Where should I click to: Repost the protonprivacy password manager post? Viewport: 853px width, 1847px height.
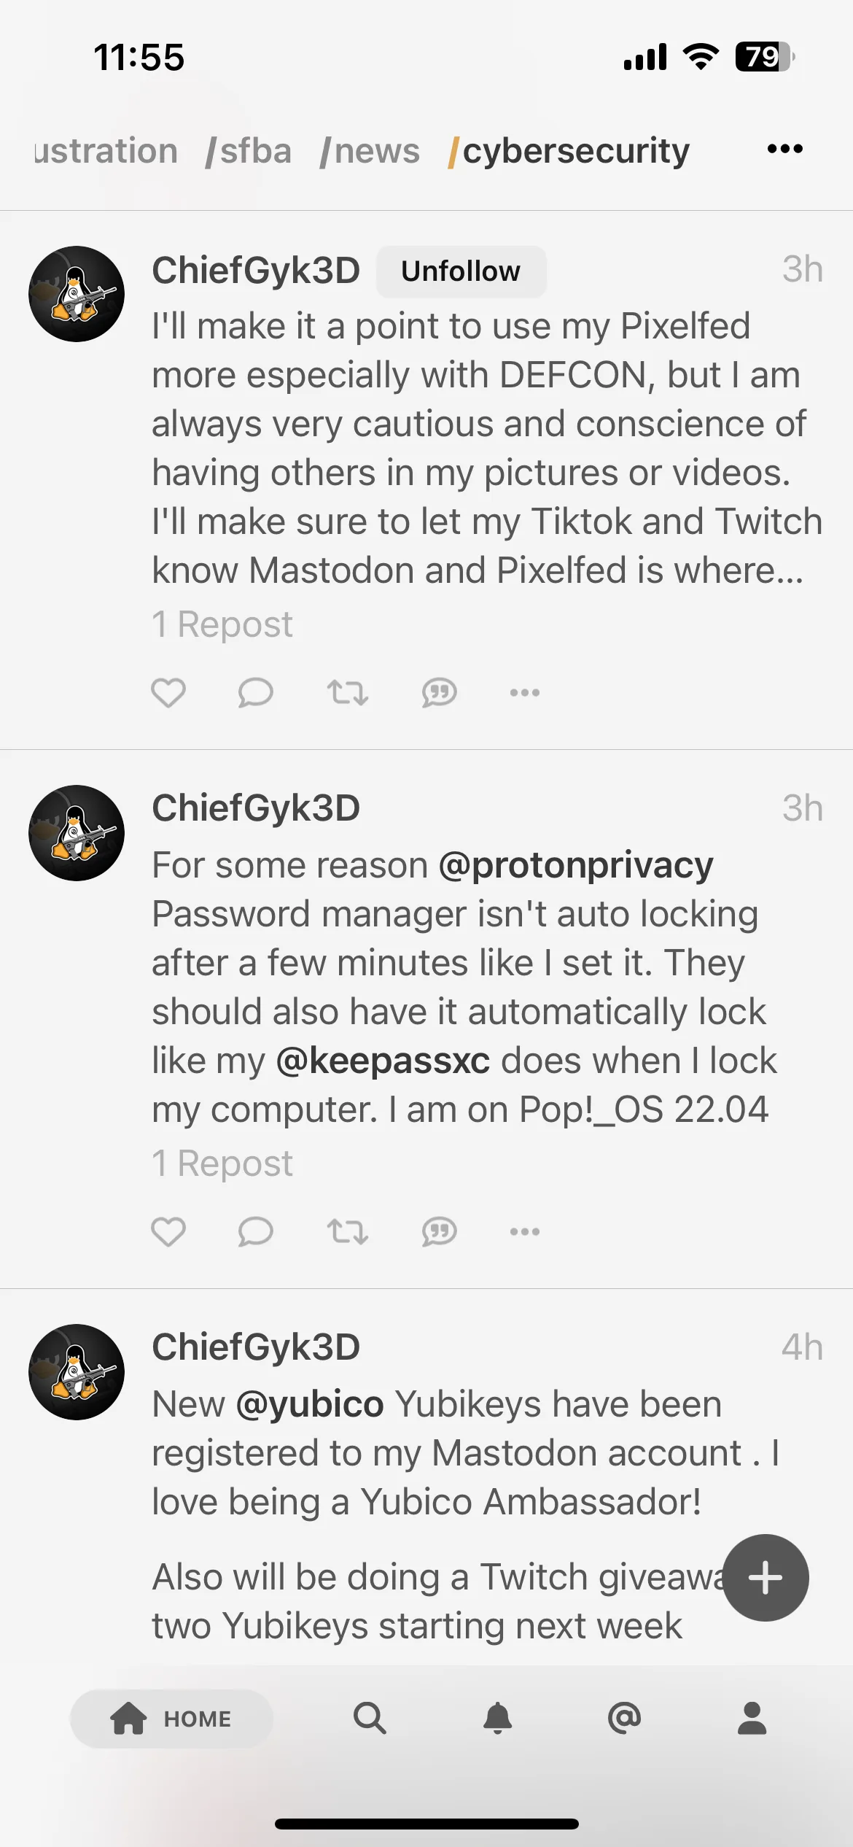(x=347, y=1231)
